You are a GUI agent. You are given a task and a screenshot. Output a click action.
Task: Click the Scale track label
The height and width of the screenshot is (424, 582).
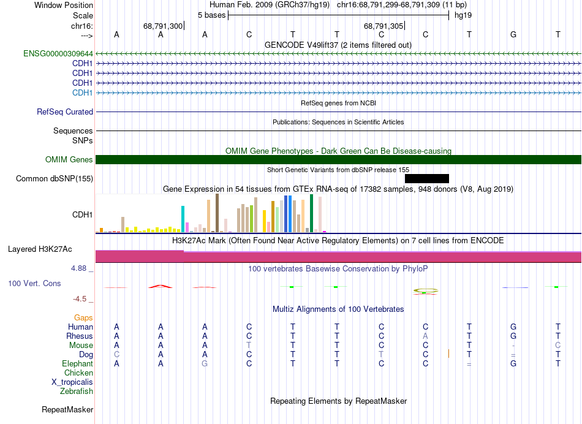click(x=83, y=15)
